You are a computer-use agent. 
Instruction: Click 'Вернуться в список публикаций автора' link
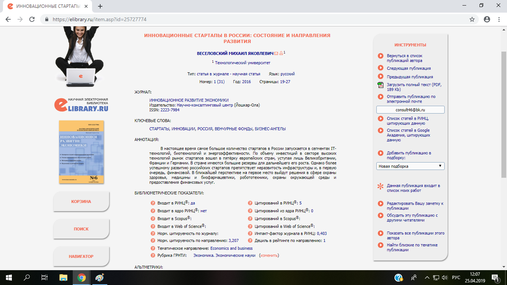405,58
